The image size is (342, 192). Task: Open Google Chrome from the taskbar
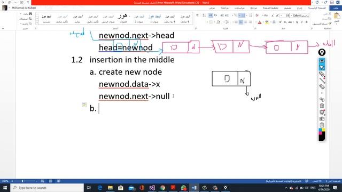[x=162, y=188]
